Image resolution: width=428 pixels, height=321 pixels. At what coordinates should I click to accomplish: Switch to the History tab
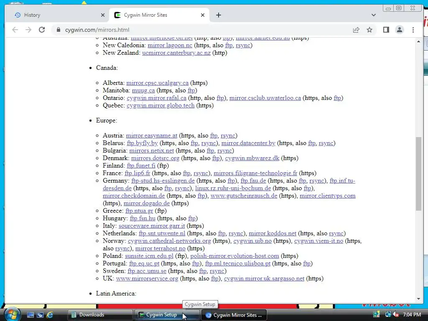click(x=57, y=15)
